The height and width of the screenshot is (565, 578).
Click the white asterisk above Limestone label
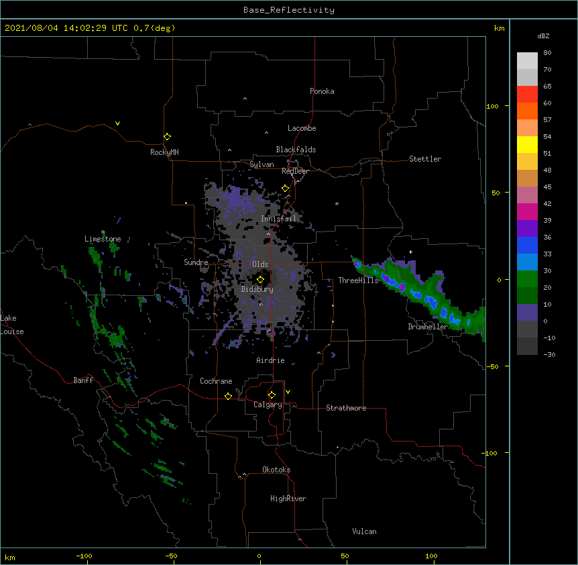pyautogui.click(x=103, y=232)
